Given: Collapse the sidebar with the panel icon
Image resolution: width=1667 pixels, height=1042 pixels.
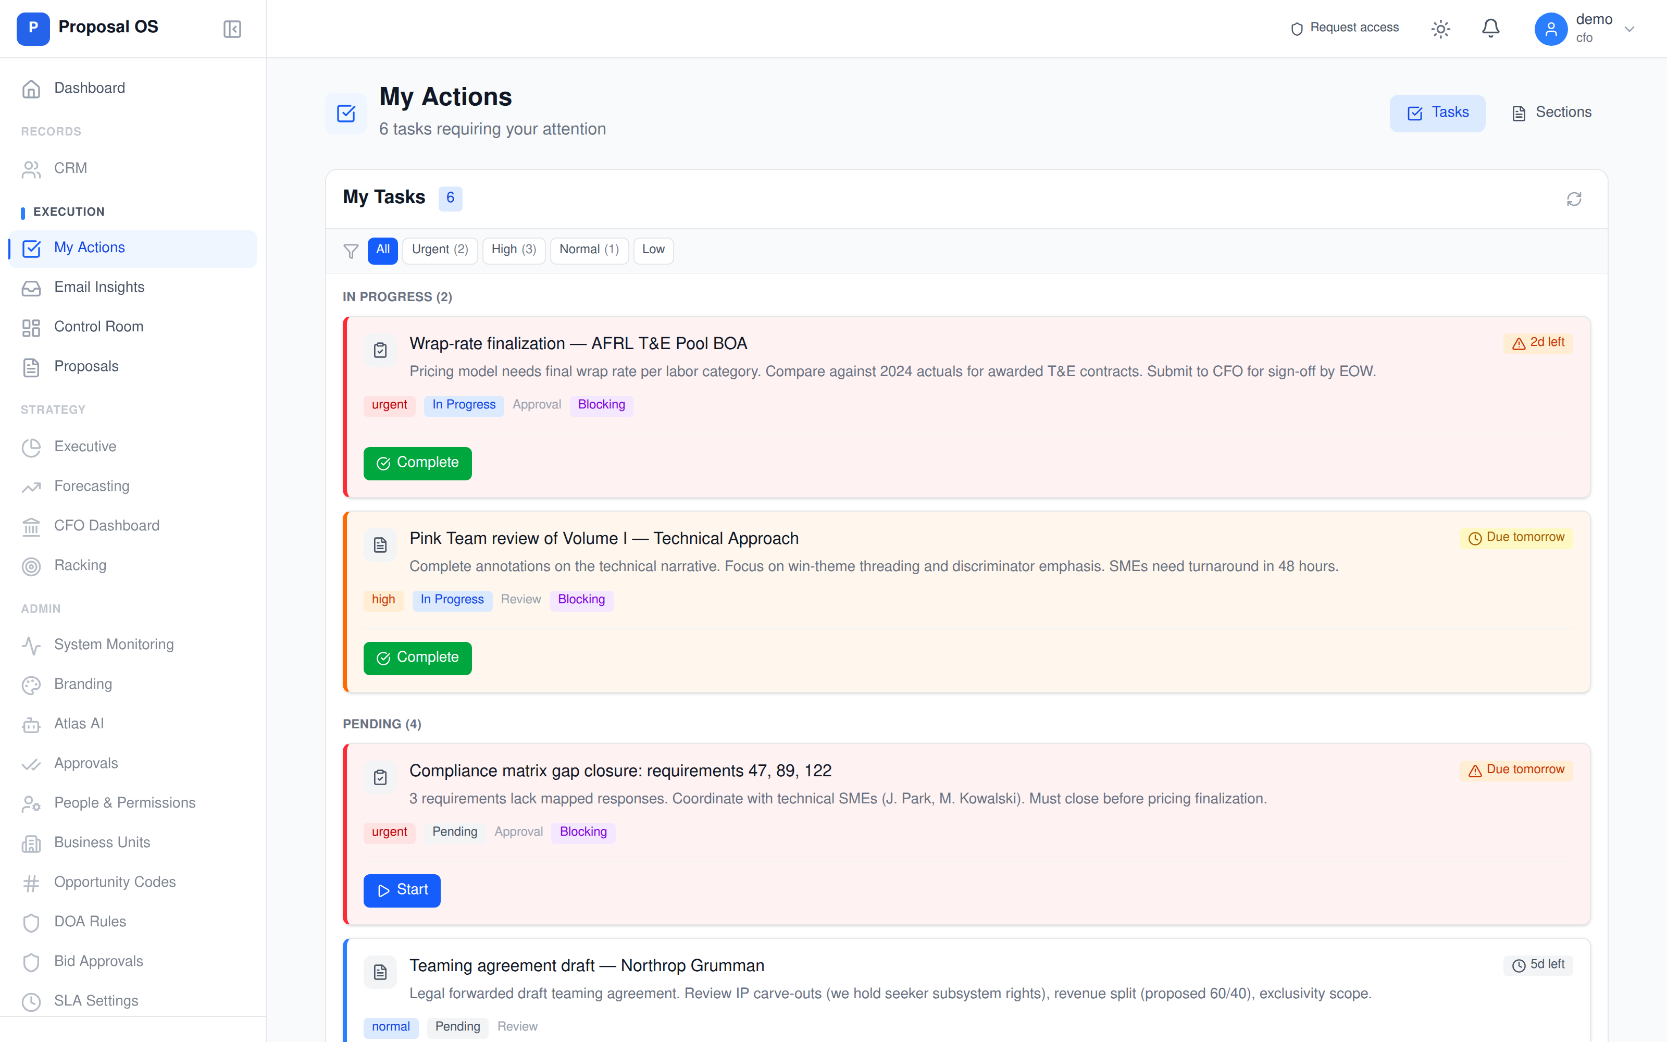Looking at the screenshot, I should click(x=231, y=28).
